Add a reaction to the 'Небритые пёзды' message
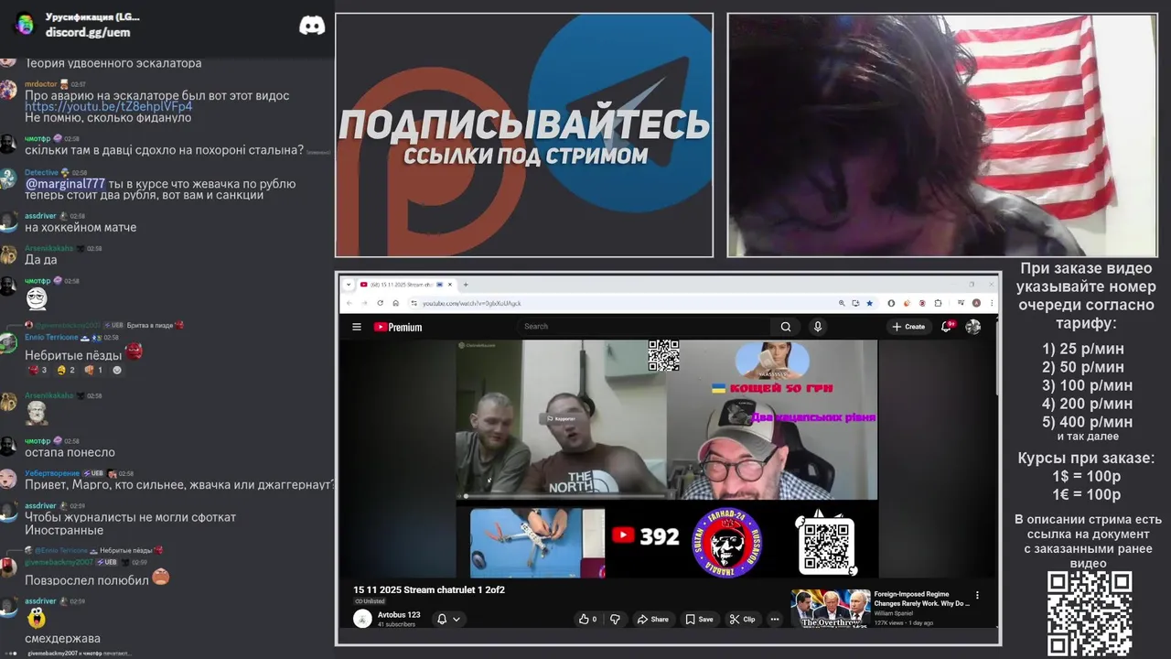 click(117, 370)
